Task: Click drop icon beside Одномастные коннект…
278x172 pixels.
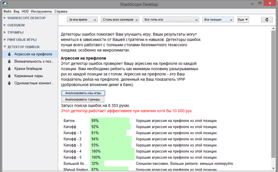Action: coord(9,83)
